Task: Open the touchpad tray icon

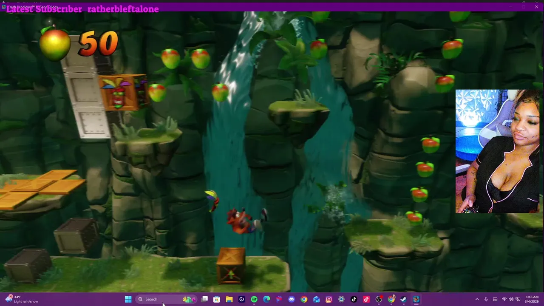Action: click(495, 299)
